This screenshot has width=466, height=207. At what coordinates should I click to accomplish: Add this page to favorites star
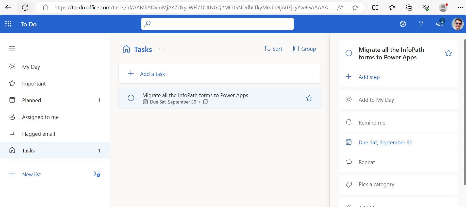[355, 8]
